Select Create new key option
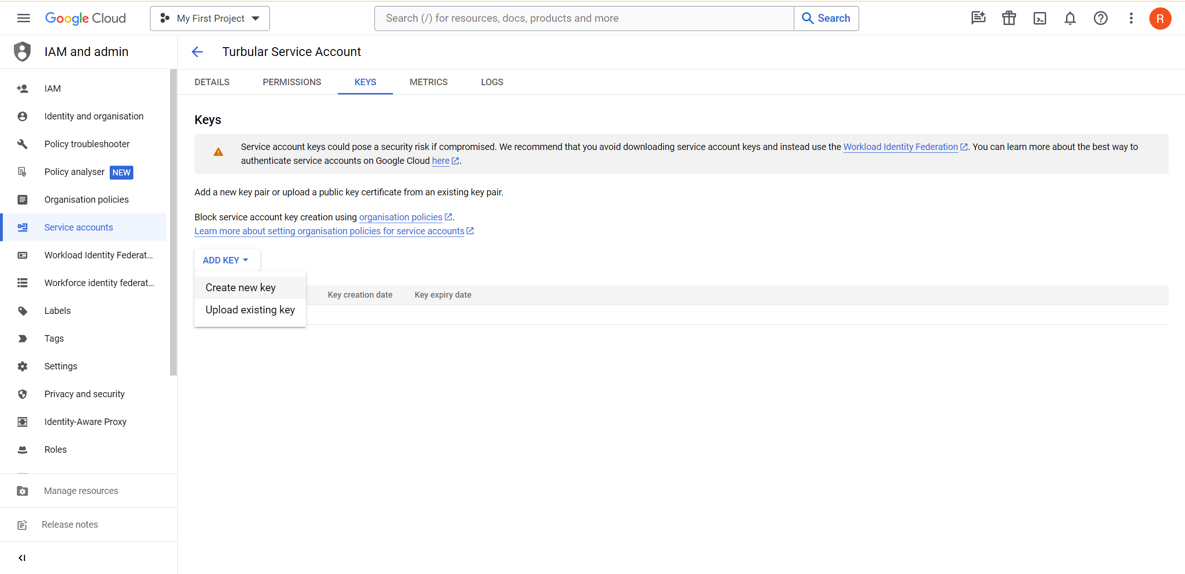 tap(240, 287)
